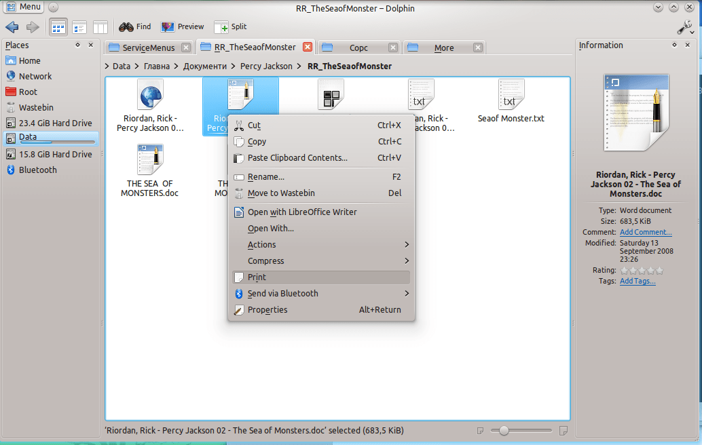The width and height of the screenshot is (702, 445).
Task: Go back with the blue arrow
Action: 12,27
